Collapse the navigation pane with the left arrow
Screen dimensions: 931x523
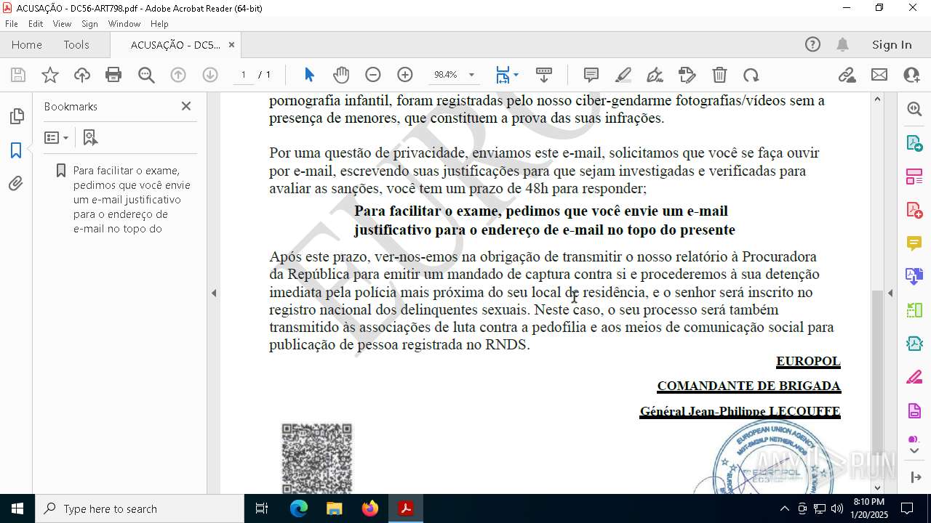[214, 293]
